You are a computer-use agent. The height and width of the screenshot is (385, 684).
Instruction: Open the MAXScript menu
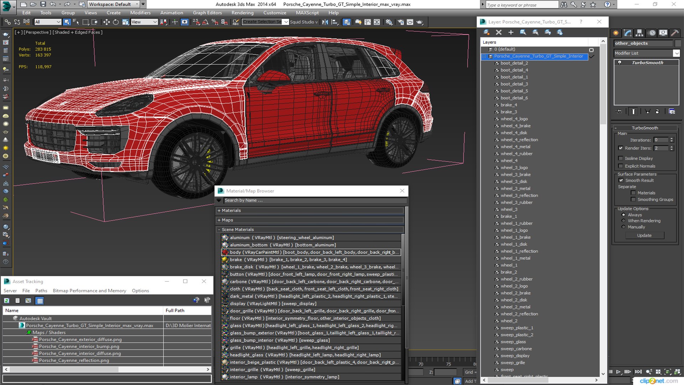click(307, 13)
